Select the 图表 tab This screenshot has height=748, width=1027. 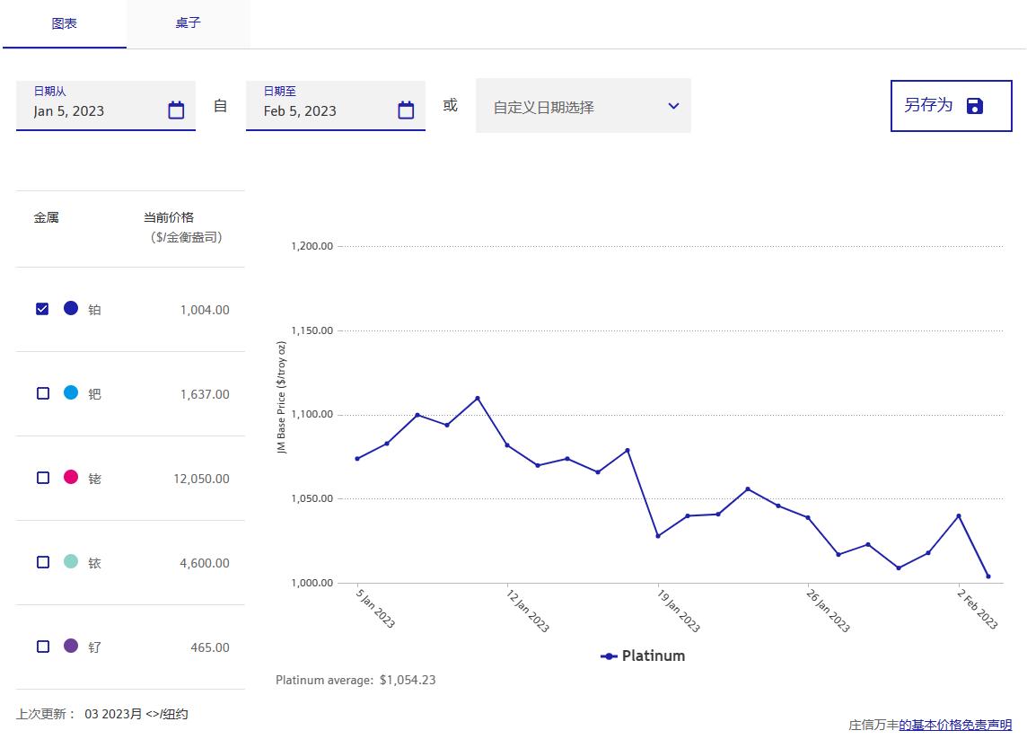tap(64, 24)
